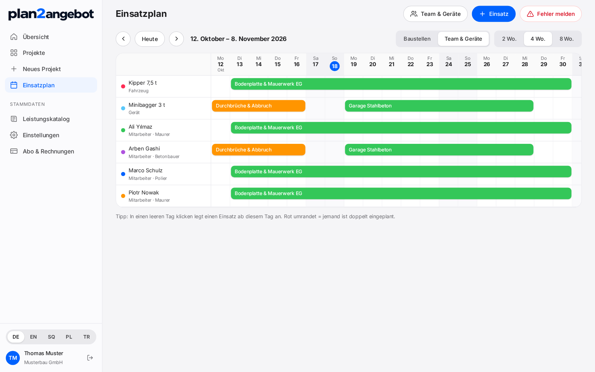595x372 pixels.
Task: Open Minibagger's Garage Stahlbeton bar
Action: (x=439, y=106)
